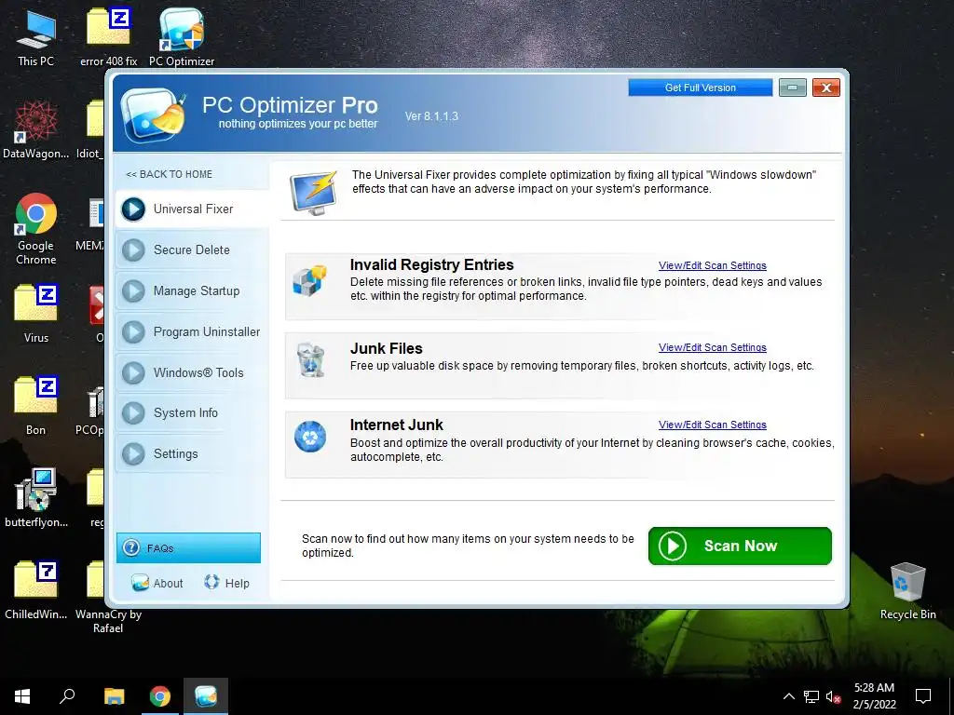Open the About link
The width and height of the screenshot is (954, 715).
(157, 583)
